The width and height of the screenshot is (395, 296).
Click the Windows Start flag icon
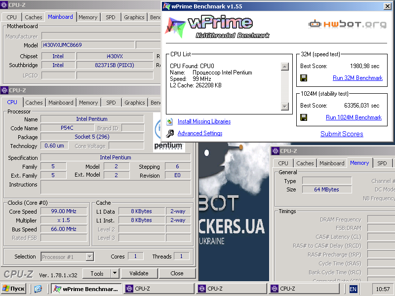[x=5, y=289]
